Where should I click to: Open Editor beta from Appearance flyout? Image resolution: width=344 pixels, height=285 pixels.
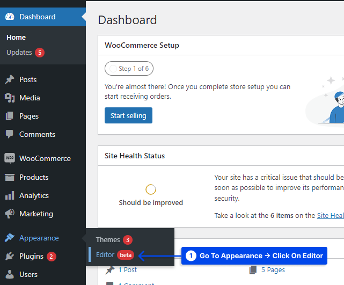[105, 254]
